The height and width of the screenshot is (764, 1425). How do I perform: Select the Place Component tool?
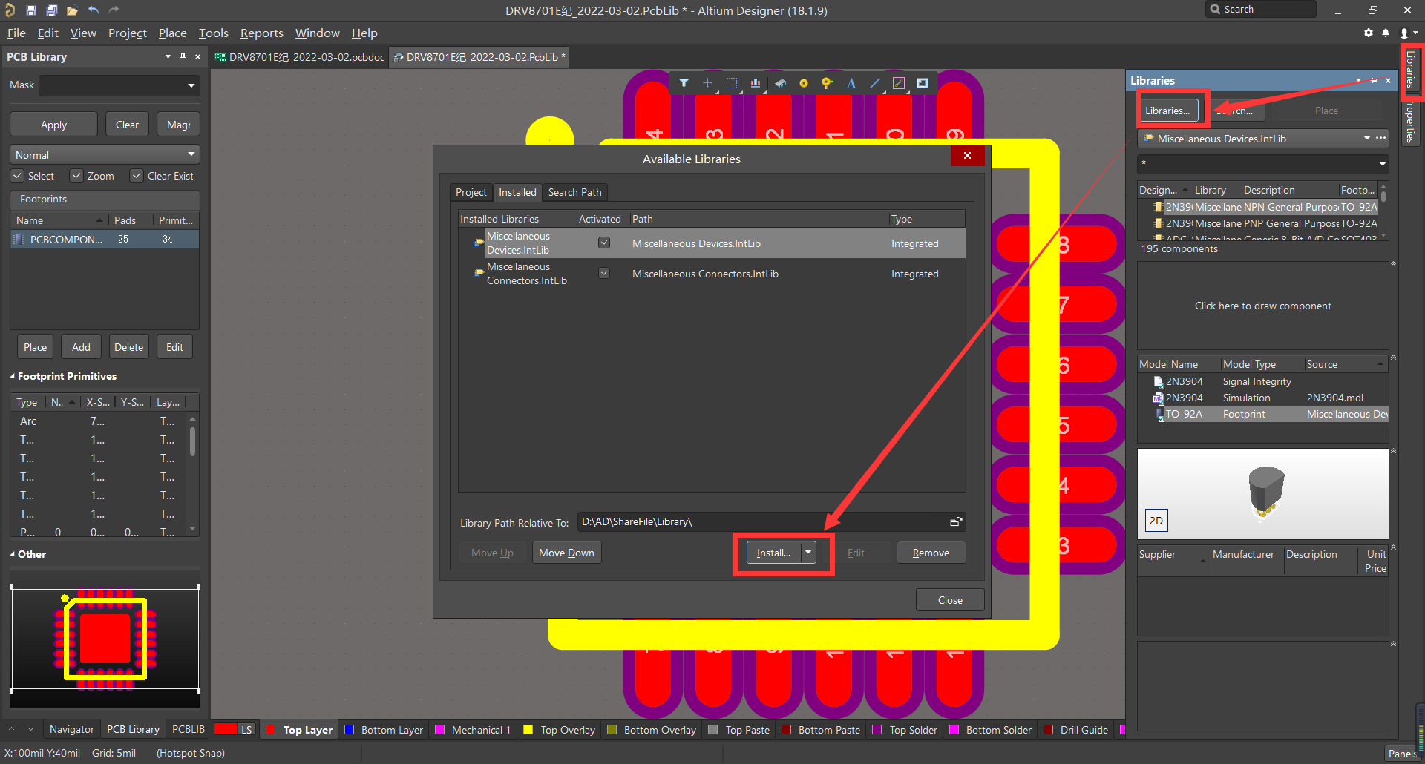pos(780,83)
